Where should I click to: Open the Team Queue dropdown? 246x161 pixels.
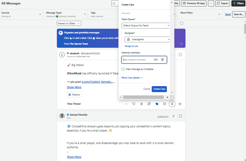pyautogui.click(x=146, y=26)
